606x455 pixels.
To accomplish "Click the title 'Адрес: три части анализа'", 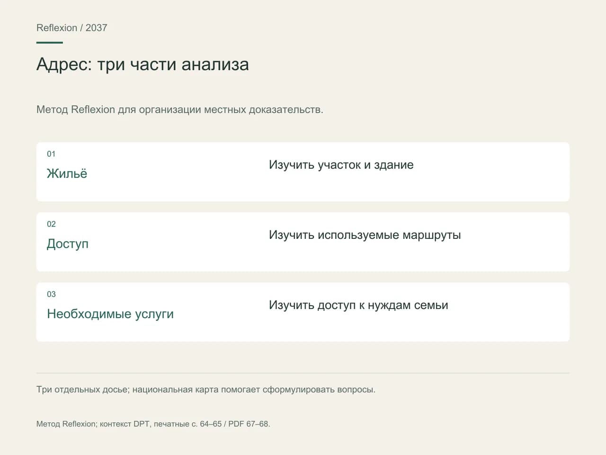I will (143, 64).
